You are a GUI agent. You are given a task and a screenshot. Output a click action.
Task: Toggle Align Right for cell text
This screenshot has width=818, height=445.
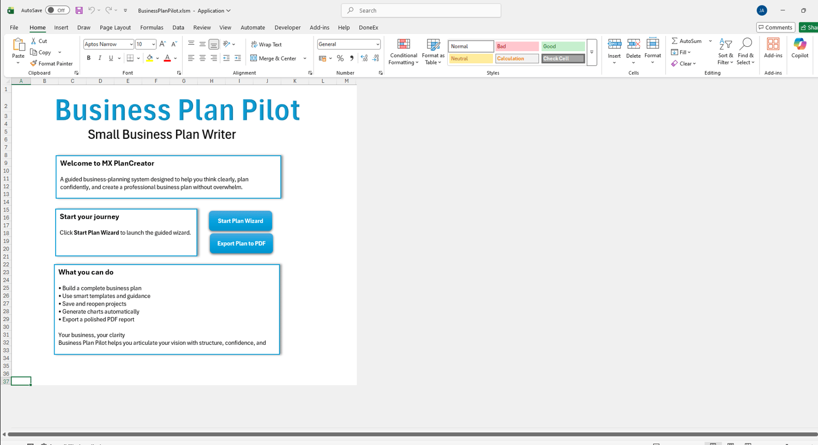(214, 58)
